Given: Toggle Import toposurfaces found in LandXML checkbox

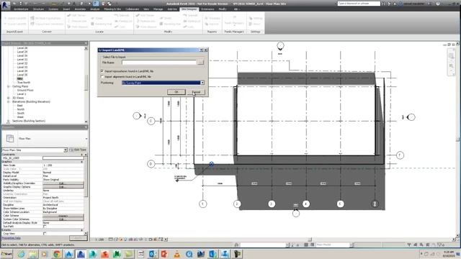Looking at the screenshot, I should tap(102, 71).
